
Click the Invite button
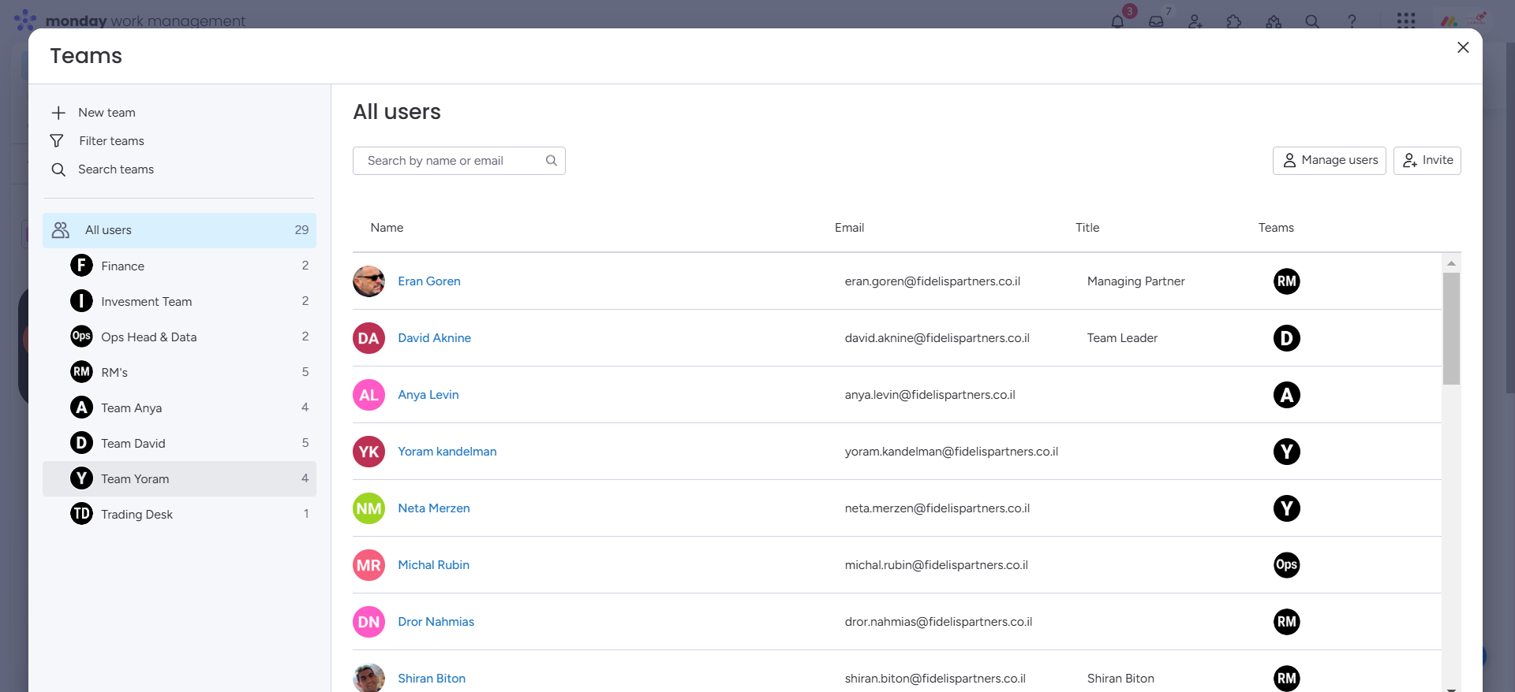(1427, 161)
